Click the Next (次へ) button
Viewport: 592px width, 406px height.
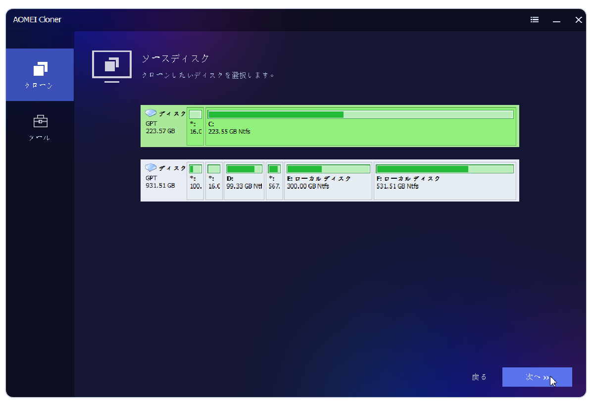(537, 377)
